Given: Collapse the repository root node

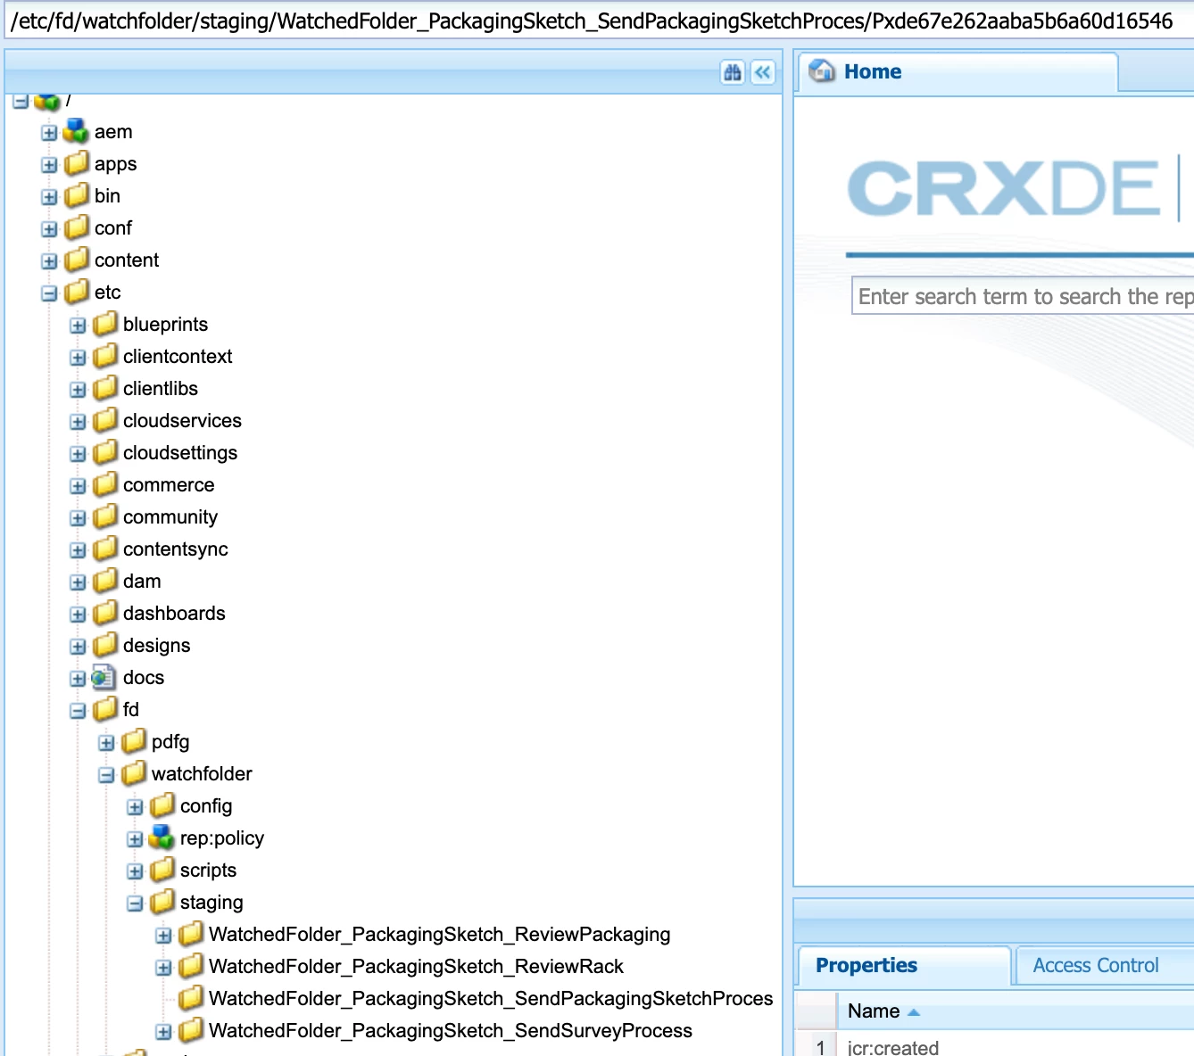Looking at the screenshot, I should click(21, 101).
